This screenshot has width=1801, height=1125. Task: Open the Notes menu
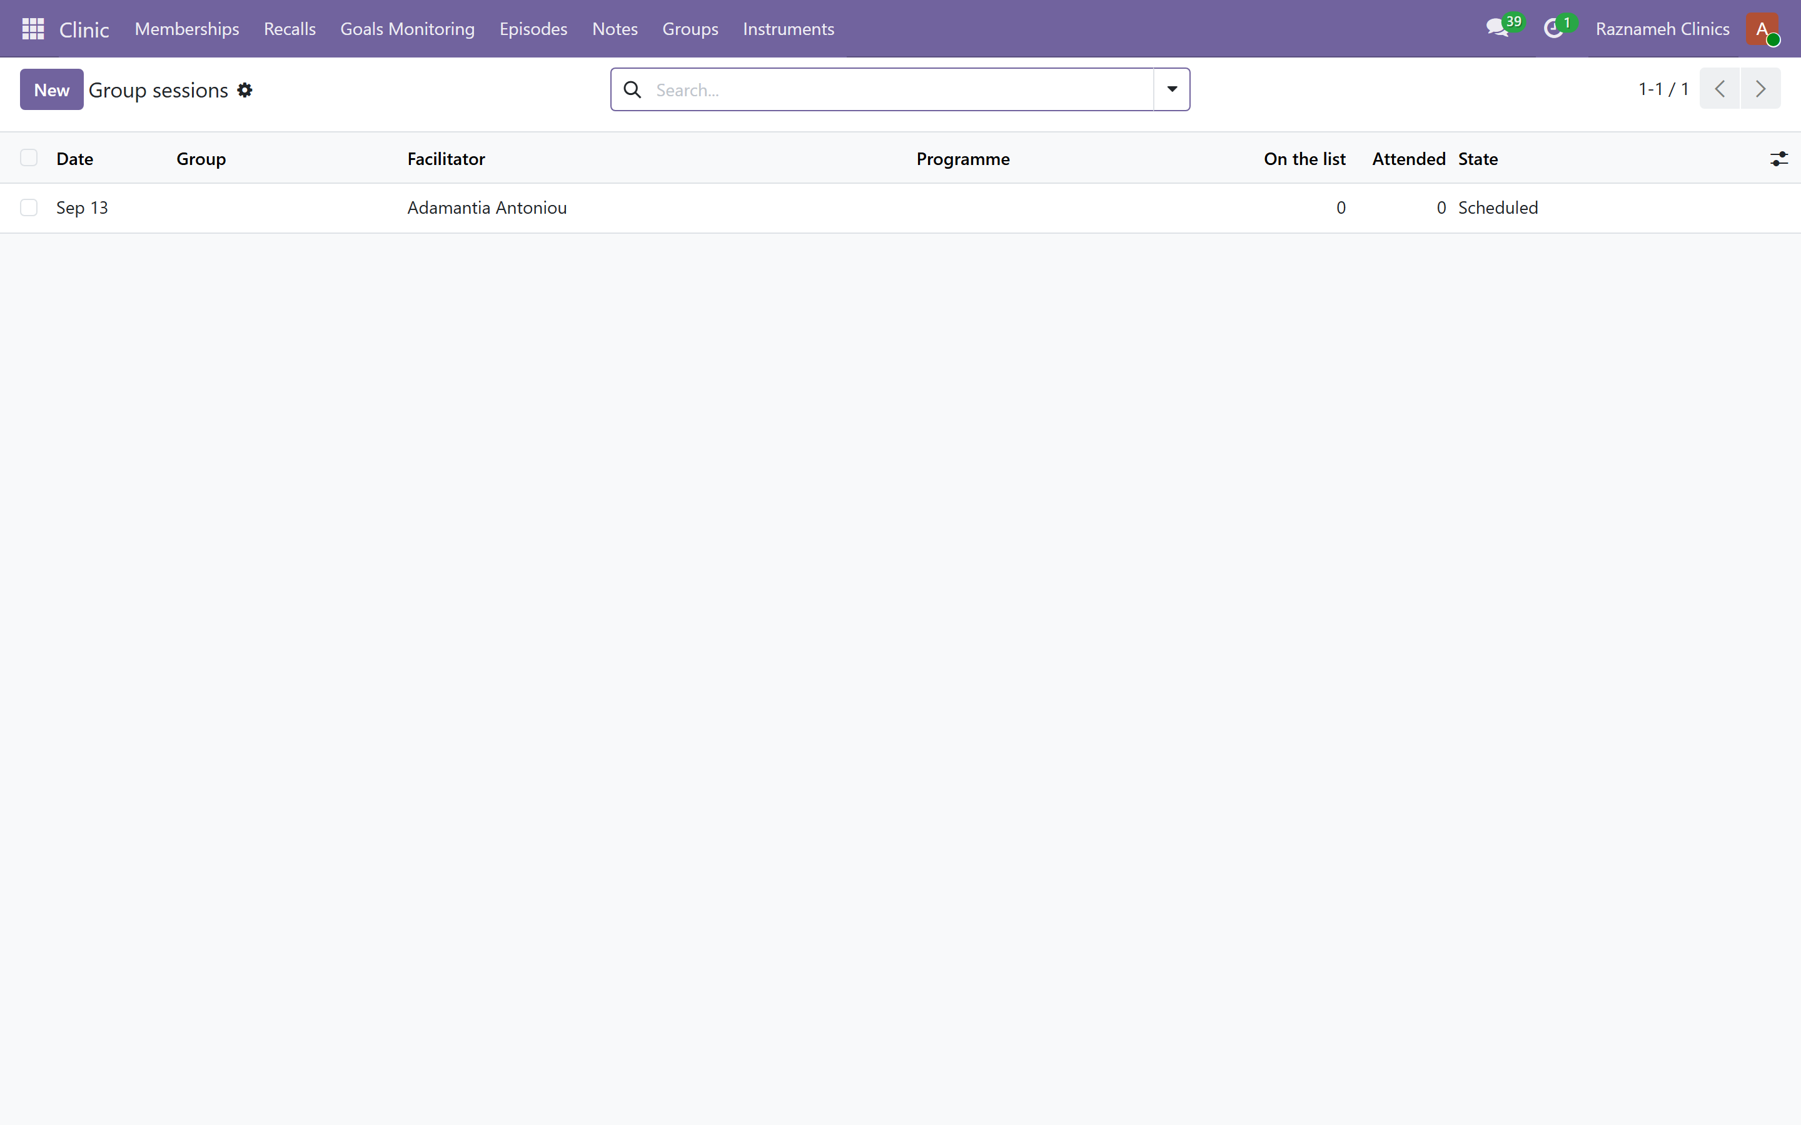point(615,29)
